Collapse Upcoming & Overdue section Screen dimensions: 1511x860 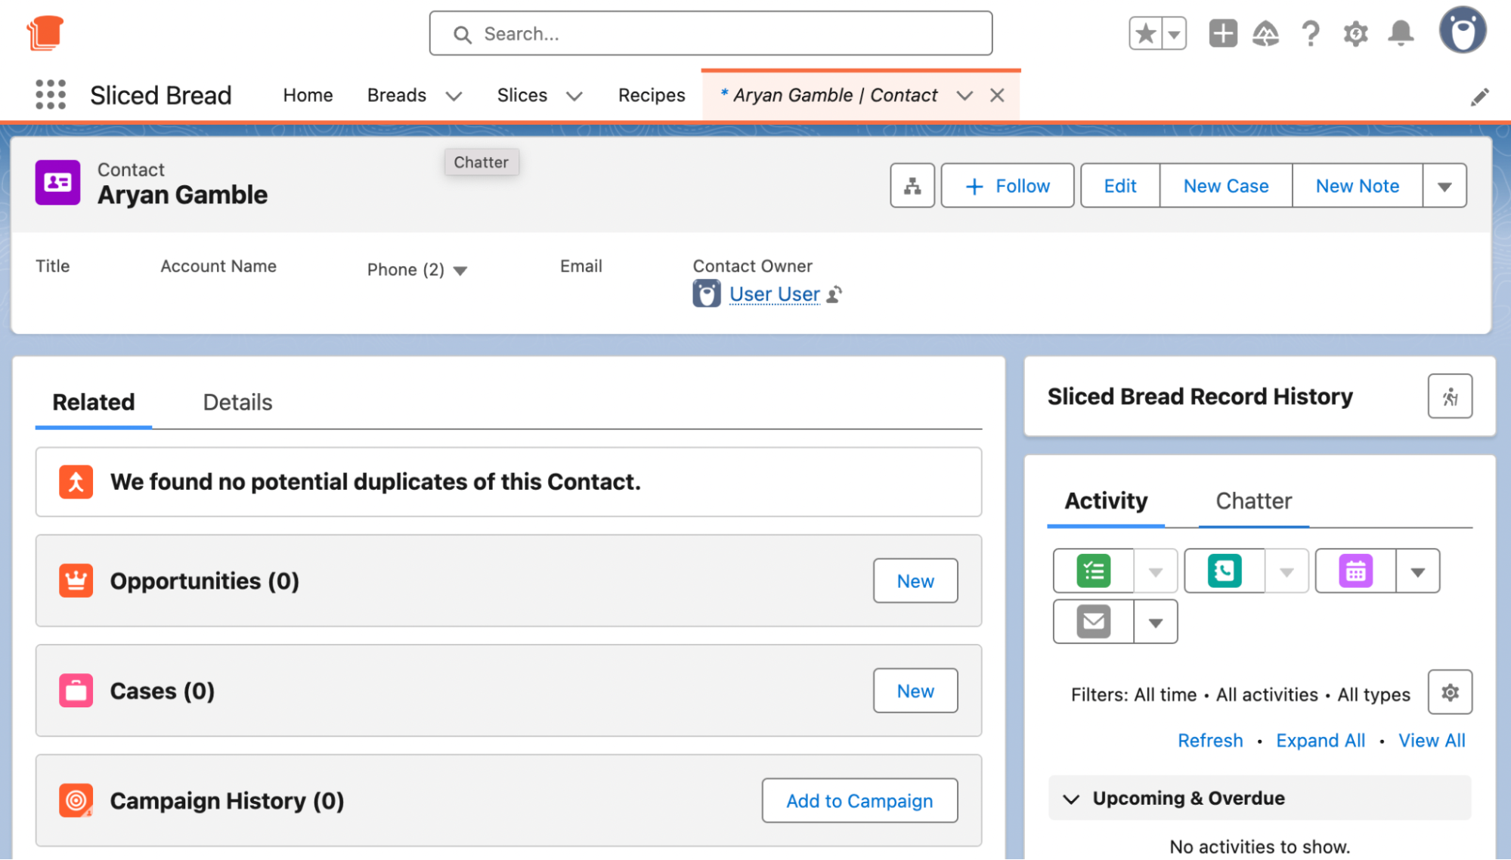pos(1071,799)
